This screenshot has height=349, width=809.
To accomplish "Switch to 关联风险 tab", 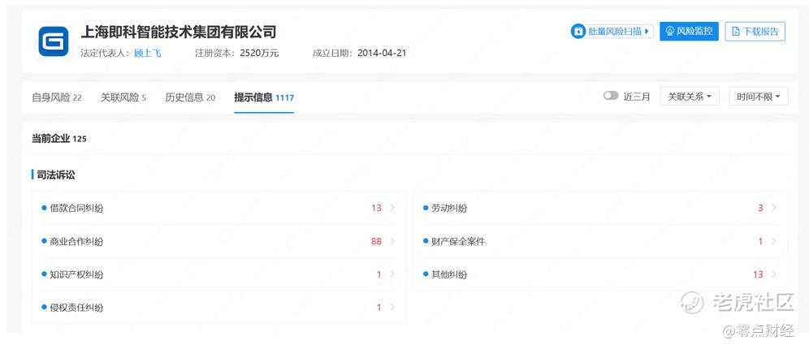I will (x=123, y=97).
